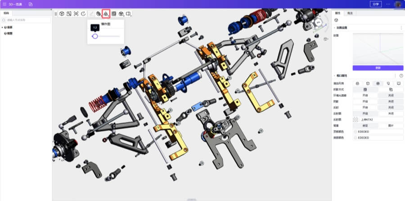Set the background to 渐变 (gradient) mode
The height and width of the screenshot is (201, 405).
[x=365, y=126]
